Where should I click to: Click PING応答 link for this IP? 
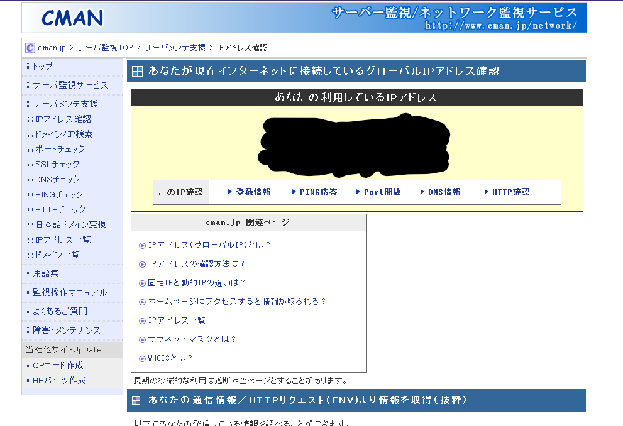(x=318, y=192)
